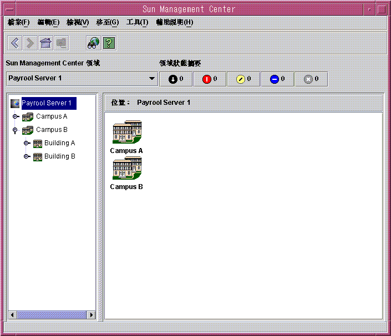Click the grayed-out topology toolbar icon

[x=61, y=43]
